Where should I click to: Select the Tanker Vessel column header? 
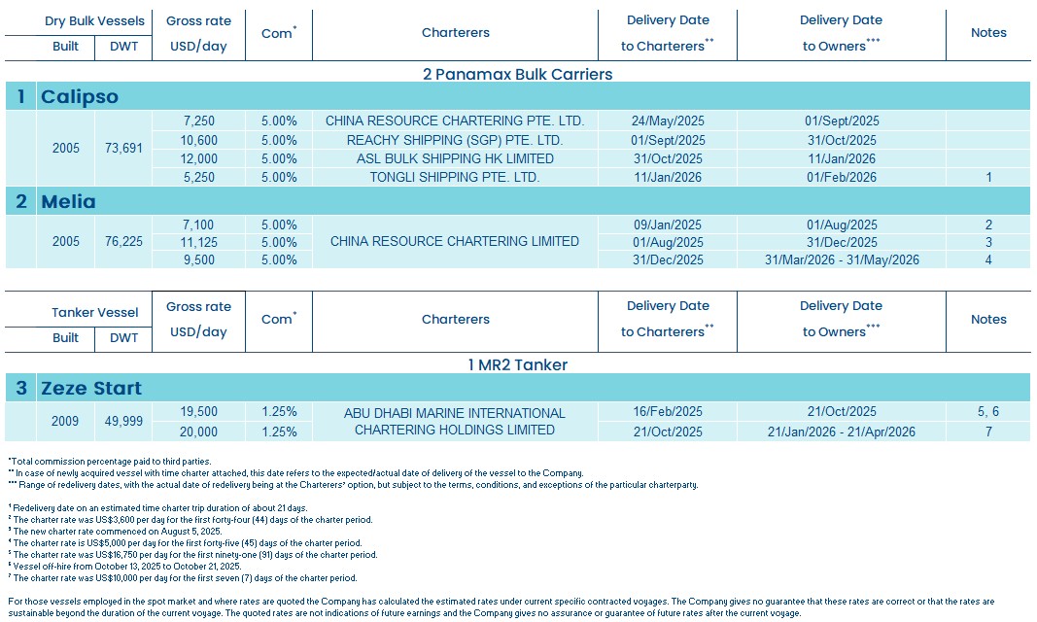coord(95,312)
